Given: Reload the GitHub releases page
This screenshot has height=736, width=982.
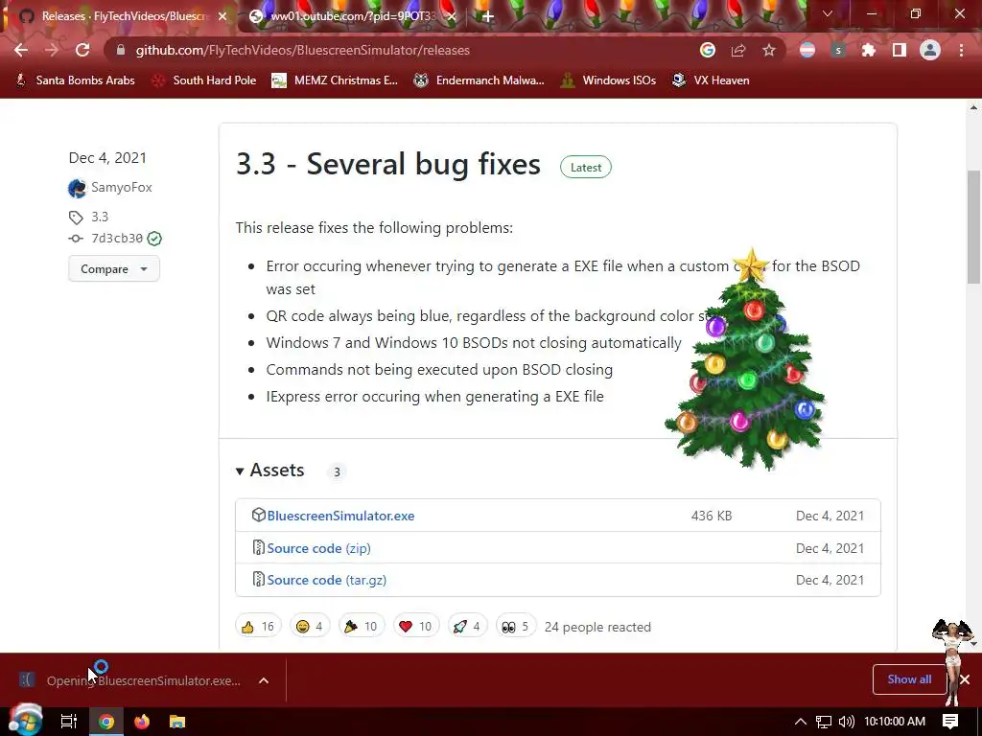Looking at the screenshot, I should [x=82, y=50].
